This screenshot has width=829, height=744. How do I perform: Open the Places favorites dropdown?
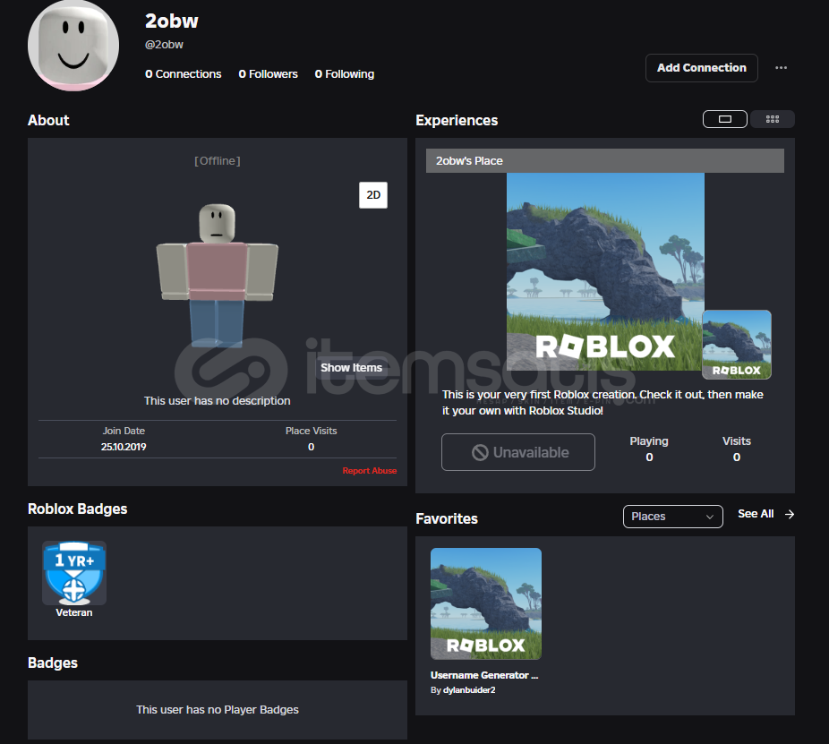[672, 517]
